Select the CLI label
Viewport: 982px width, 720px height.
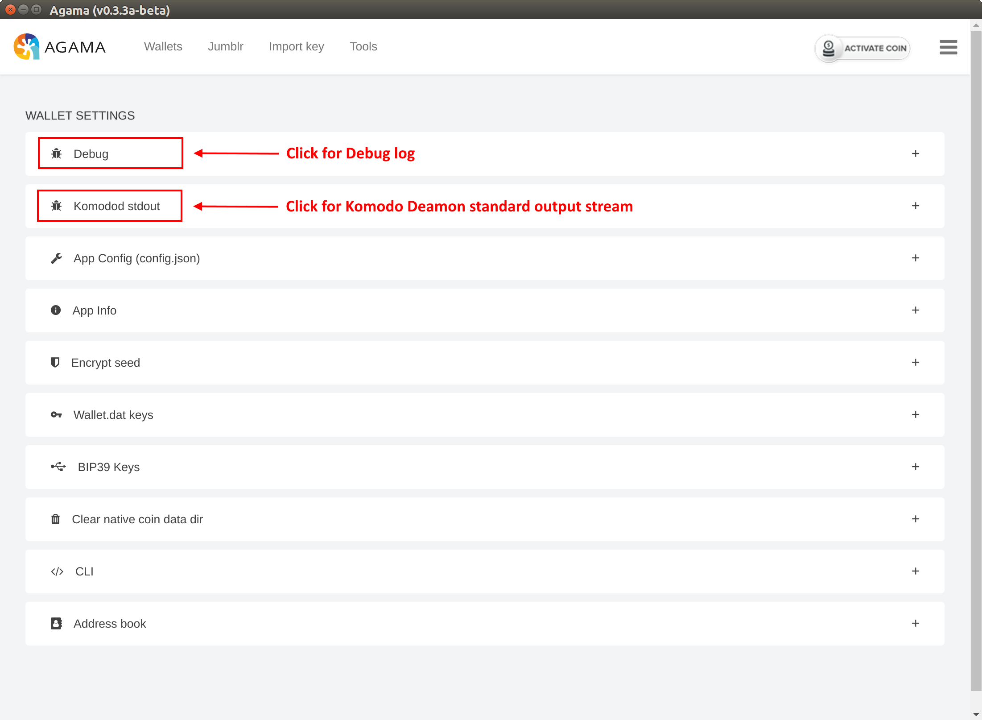tap(84, 571)
